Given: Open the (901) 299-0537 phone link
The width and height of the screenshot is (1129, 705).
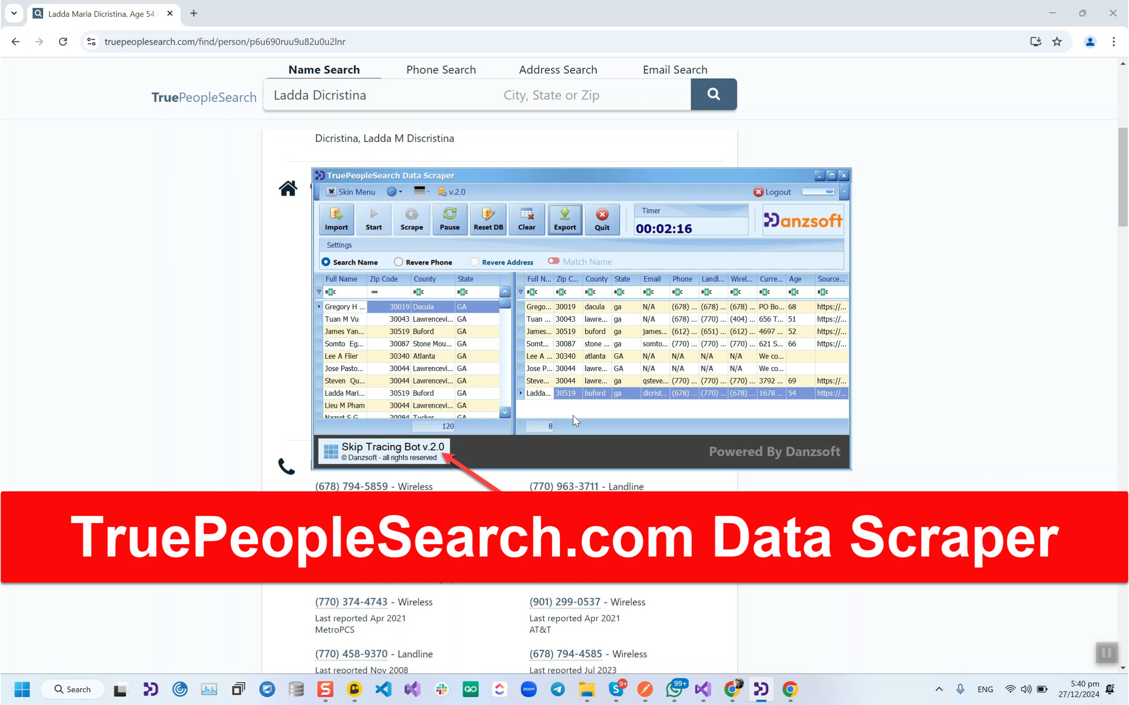Looking at the screenshot, I should click(x=565, y=601).
